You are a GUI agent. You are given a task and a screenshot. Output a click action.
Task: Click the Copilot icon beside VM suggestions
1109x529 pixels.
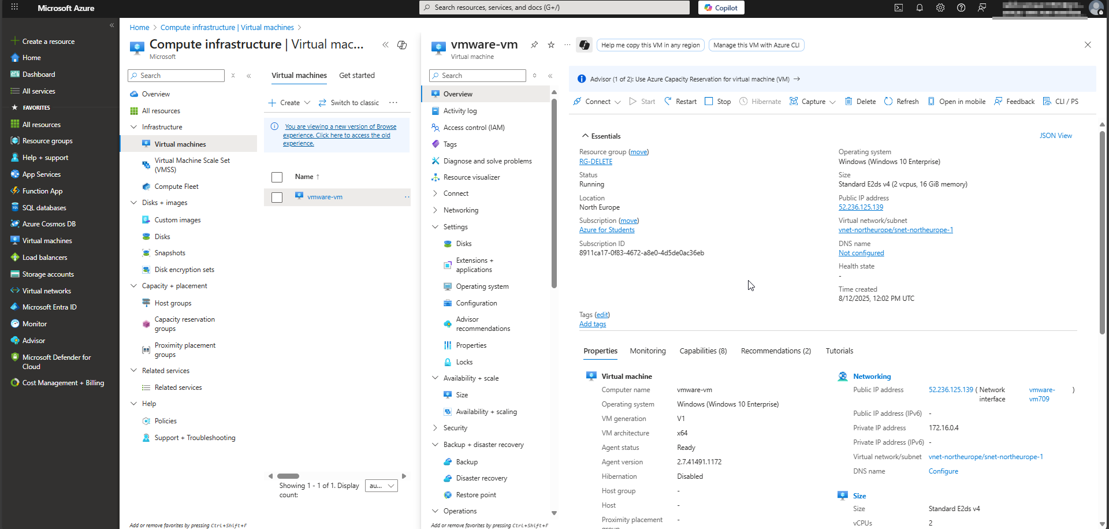[x=585, y=45]
